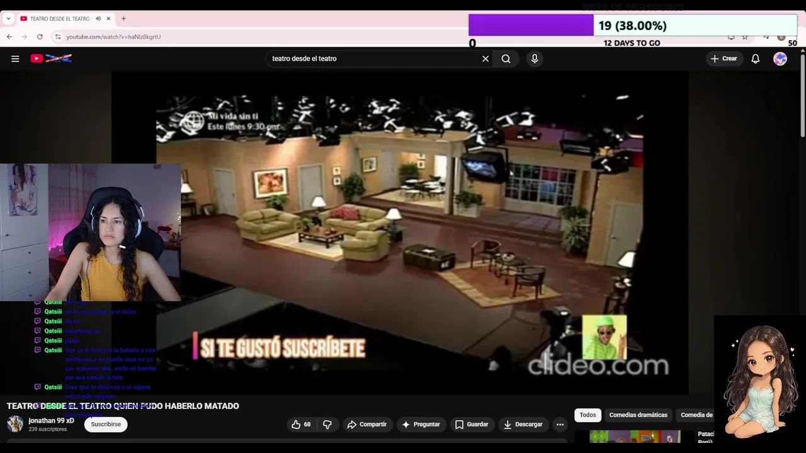Click the video title text

click(x=123, y=406)
